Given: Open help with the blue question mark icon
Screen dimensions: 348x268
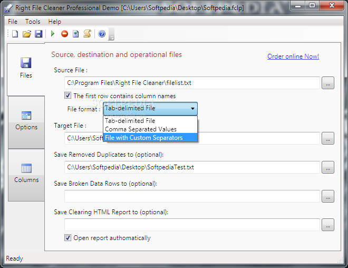Looking at the screenshot, I should [x=102, y=34].
